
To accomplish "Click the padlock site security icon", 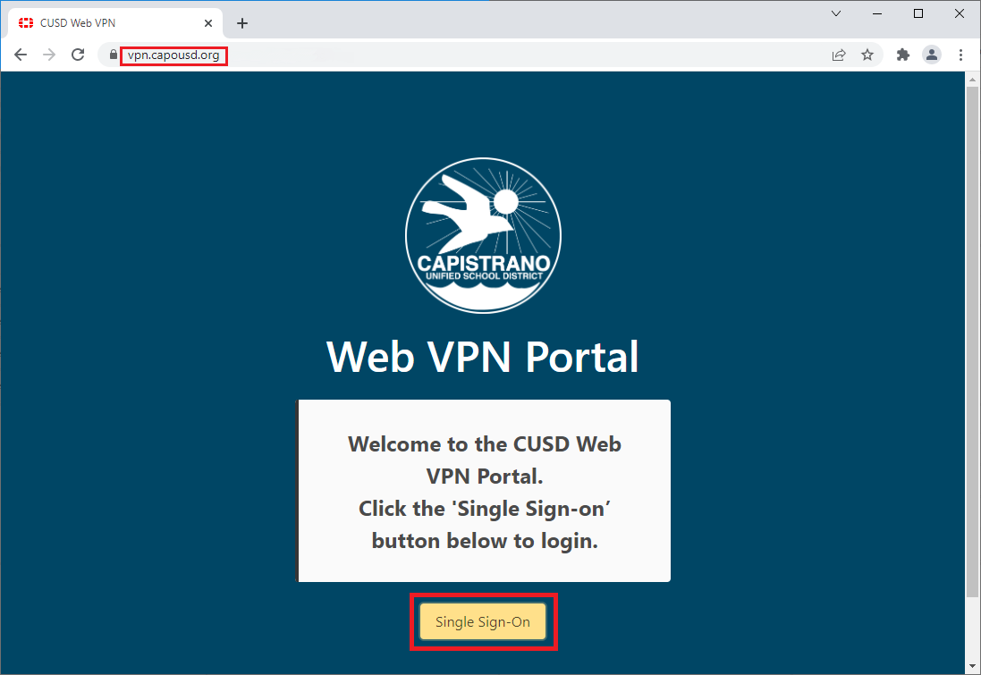I will coord(114,55).
